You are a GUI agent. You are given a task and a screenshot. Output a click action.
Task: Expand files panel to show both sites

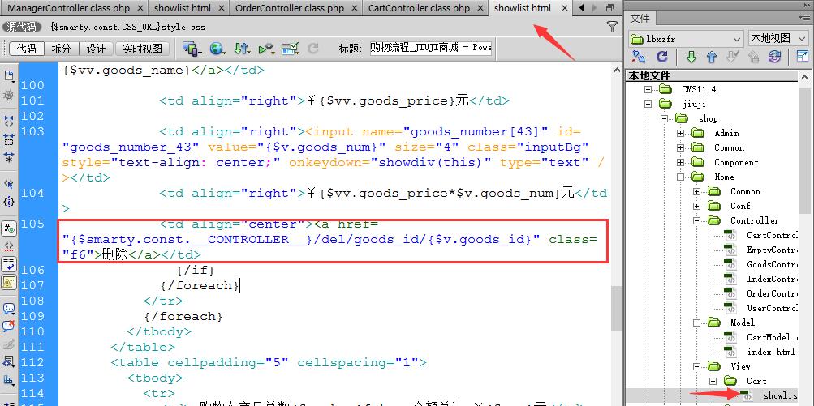(x=802, y=57)
